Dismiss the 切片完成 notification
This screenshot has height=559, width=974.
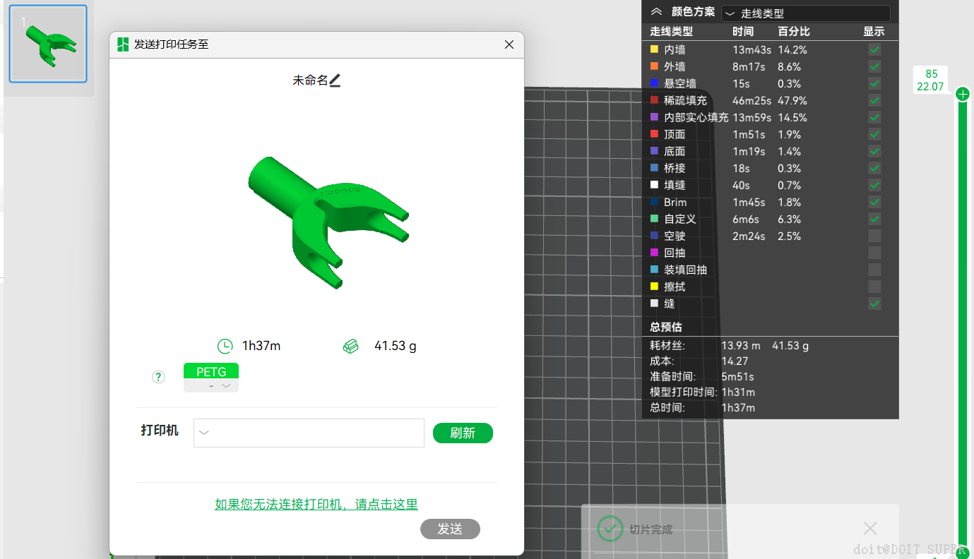point(869,528)
